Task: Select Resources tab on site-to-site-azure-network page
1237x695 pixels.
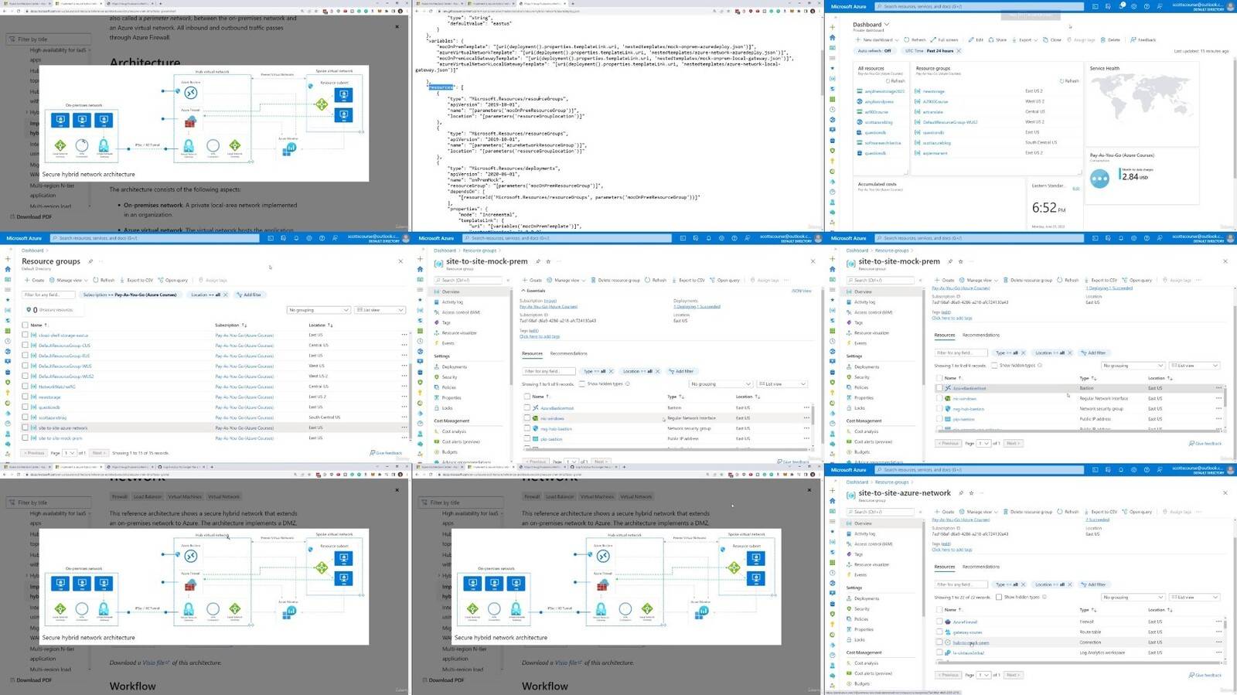Action: coord(945,567)
